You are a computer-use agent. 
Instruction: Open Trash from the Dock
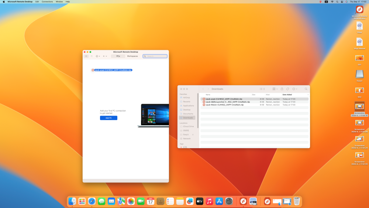tap(297, 201)
